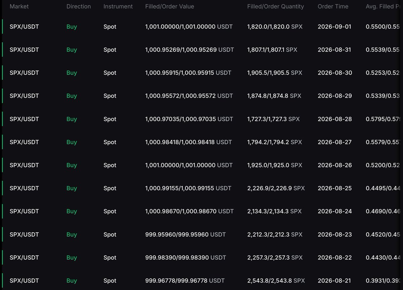Click the order time 2026-08-25
Viewport: 403px width, 290px height.
335,188
